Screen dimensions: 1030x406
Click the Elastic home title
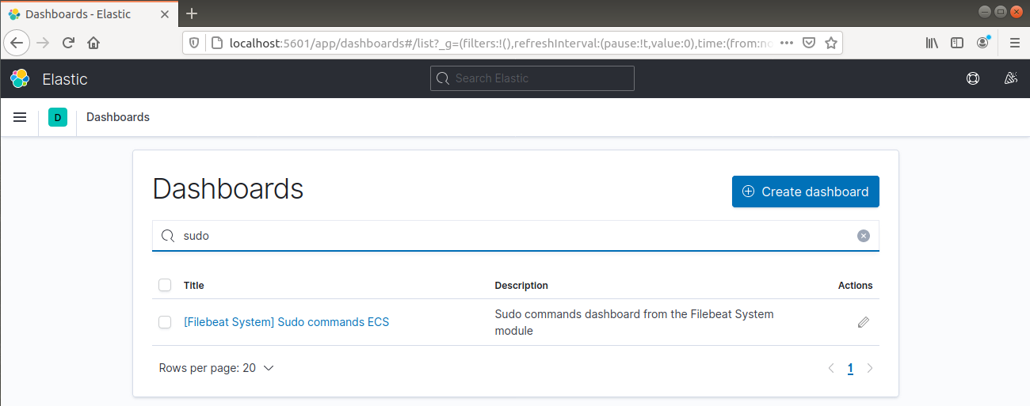coord(65,79)
